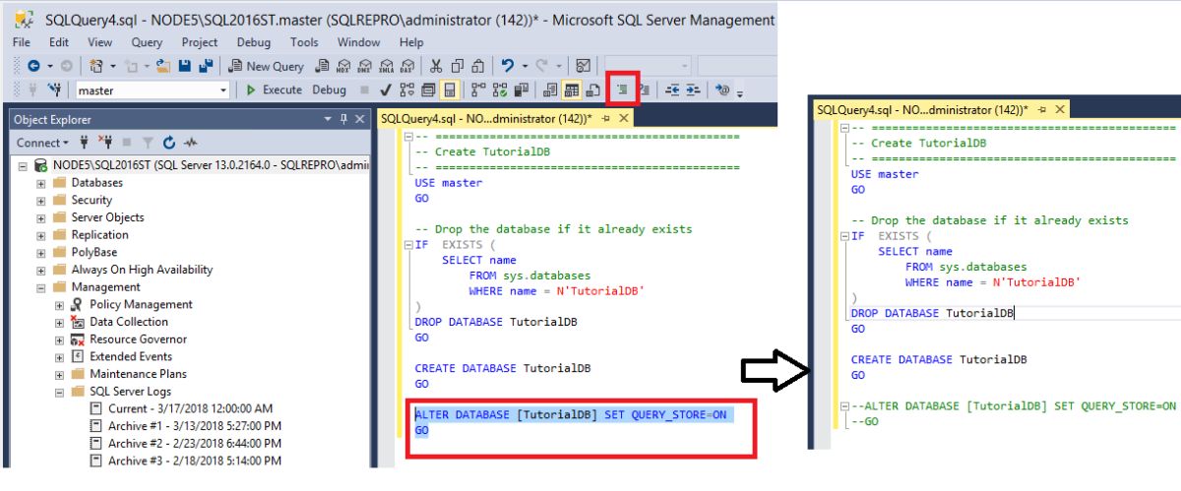Open a new MDX query icon
The width and height of the screenshot is (1181, 491).
(343, 66)
